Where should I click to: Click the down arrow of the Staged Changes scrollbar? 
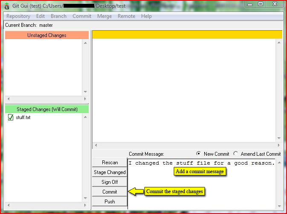(85, 198)
